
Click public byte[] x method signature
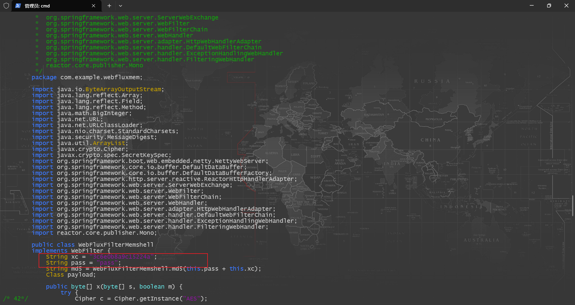(114, 287)
